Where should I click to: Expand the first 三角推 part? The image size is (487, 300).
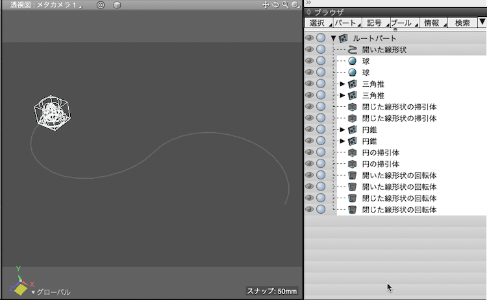click(x=342, y=84)
